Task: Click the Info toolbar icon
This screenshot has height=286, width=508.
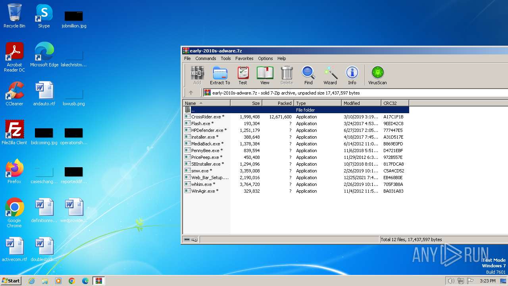Action: point(352,75)
